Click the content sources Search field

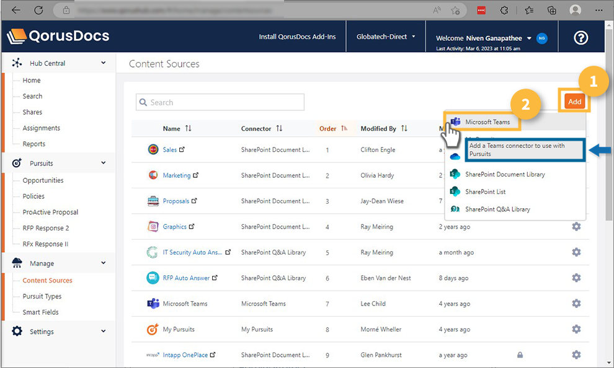point(220,102)
